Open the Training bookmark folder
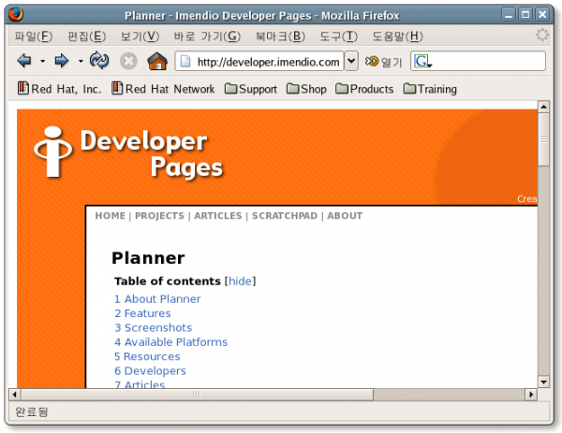Screen dimensions: 562x433 click(430, 89)
